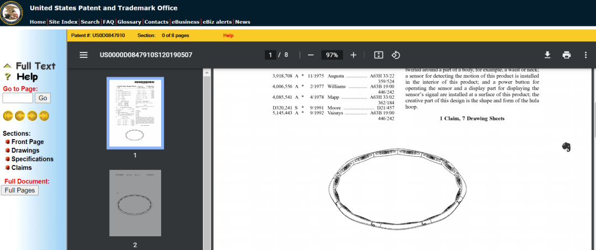Go to next page gold arrow
Image resolution: width=596 pixels, height=250 pixels.
click(32, 115)
